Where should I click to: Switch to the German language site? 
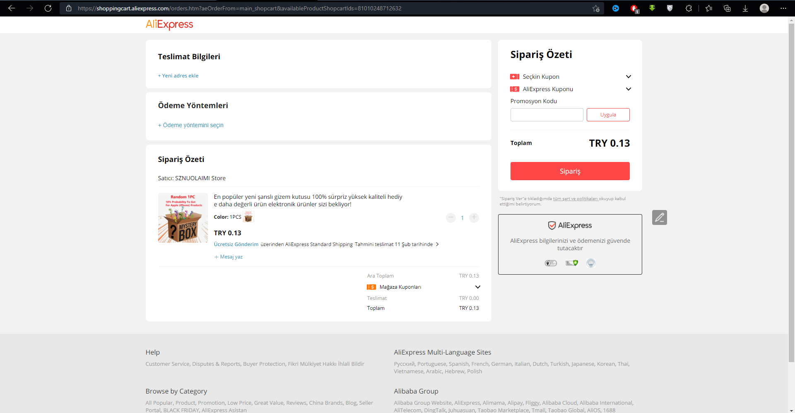point(501,364)
